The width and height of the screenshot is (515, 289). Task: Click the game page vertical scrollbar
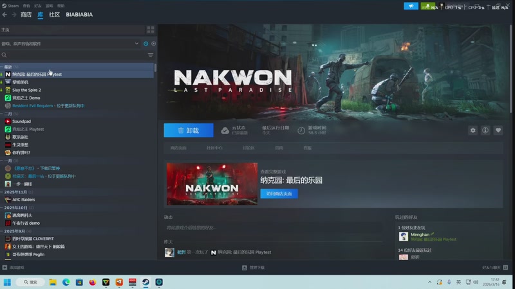pyautogui.click(x=510, y=69)
